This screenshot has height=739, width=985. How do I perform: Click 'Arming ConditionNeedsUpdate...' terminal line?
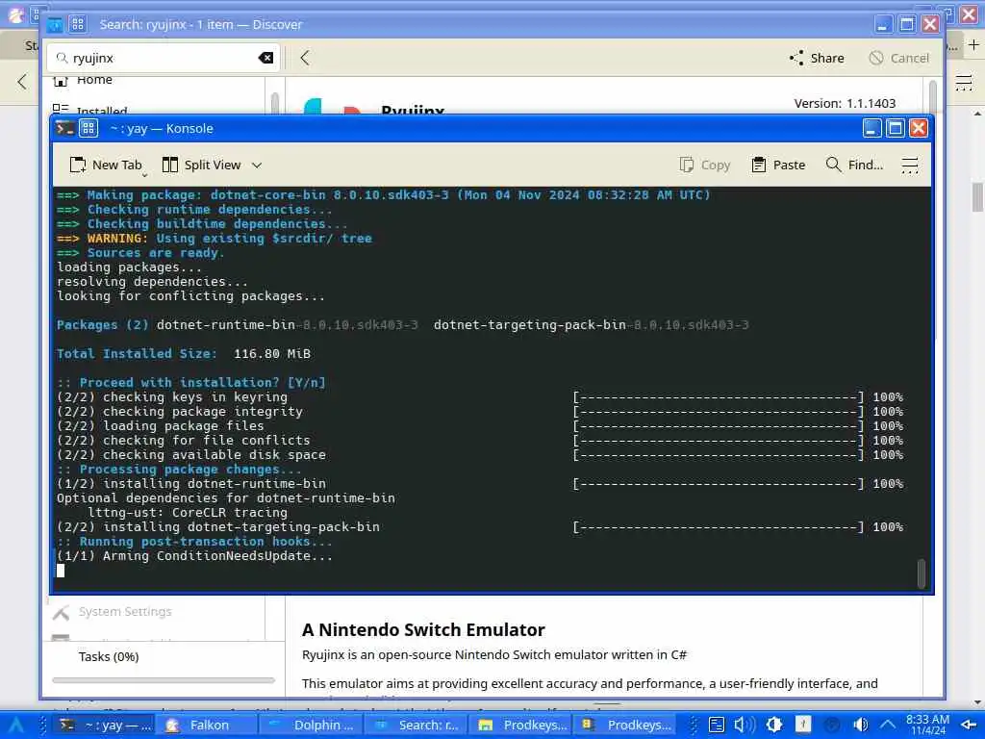[194, 556]
